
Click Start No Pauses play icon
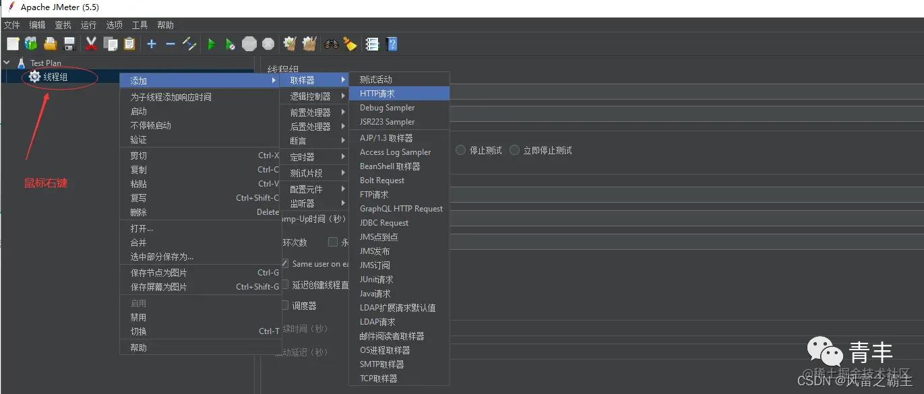(x=230, y=44)
